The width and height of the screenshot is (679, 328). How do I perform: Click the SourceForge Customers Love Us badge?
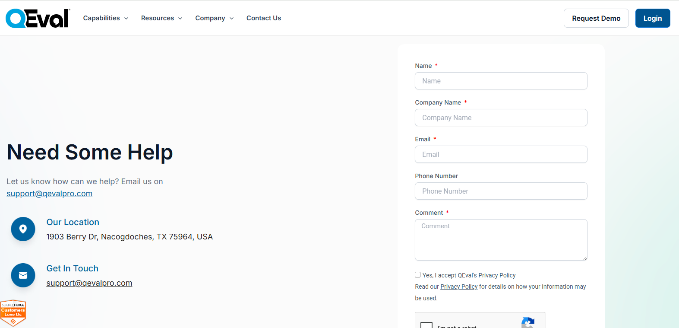[13, 312]
